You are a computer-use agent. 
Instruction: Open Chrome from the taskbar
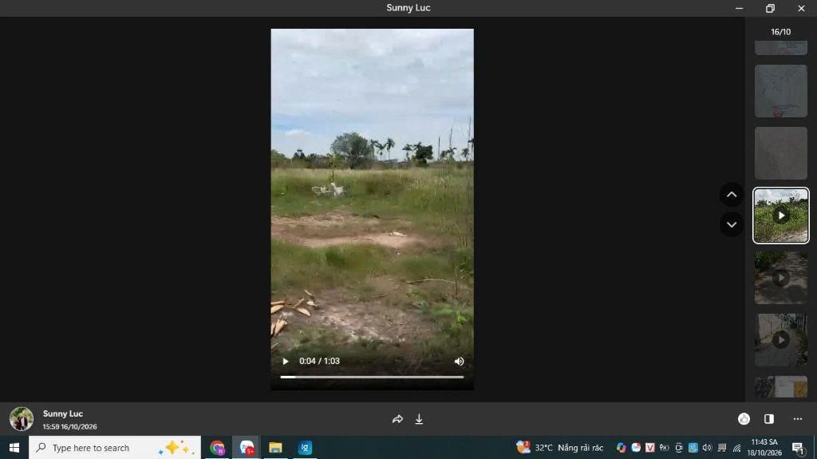click(217, 448)
